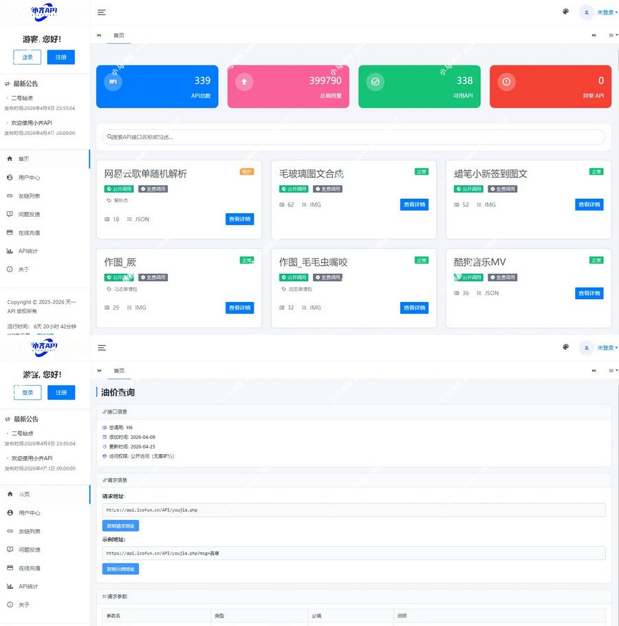
Task: Click the upload icon on the pink 总调用量 card
Action: pyautogui.click(x=245, y=81)
